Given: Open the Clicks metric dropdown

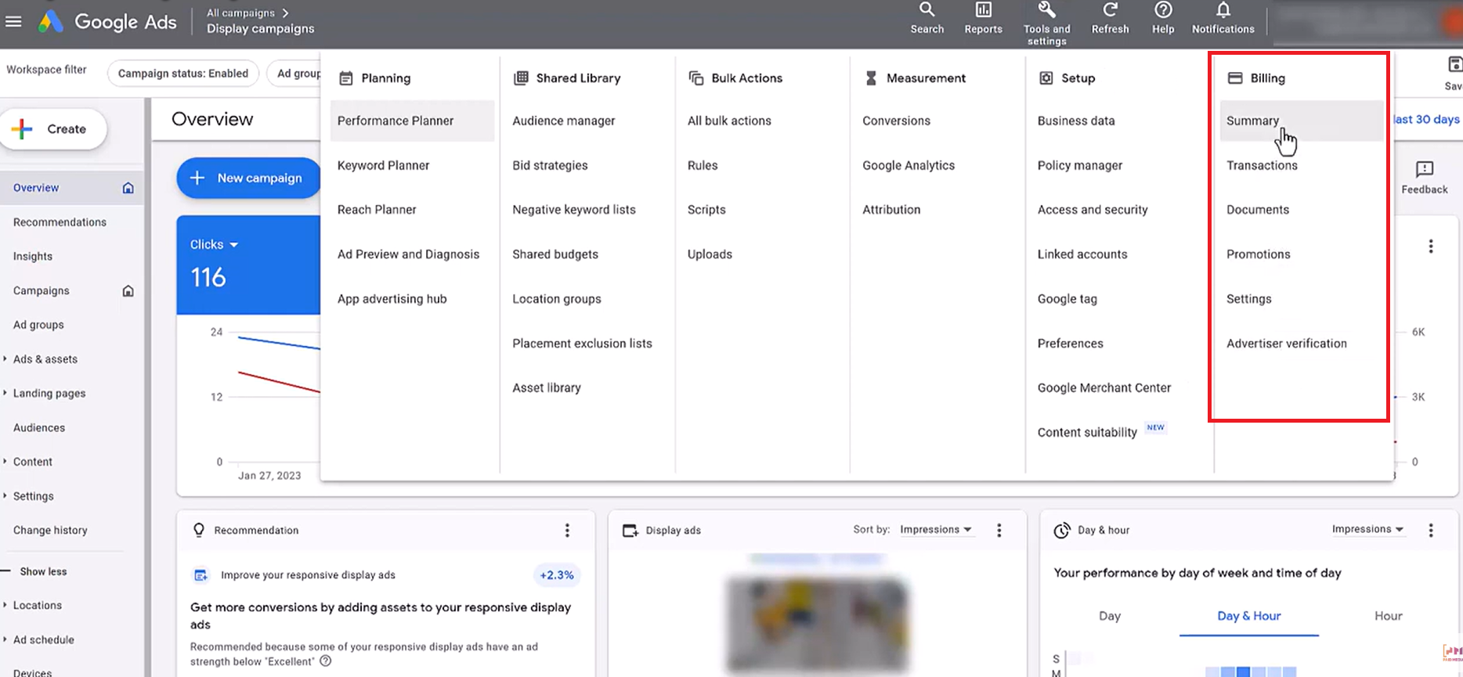Looking at the screenshot, I should point(214,245).
